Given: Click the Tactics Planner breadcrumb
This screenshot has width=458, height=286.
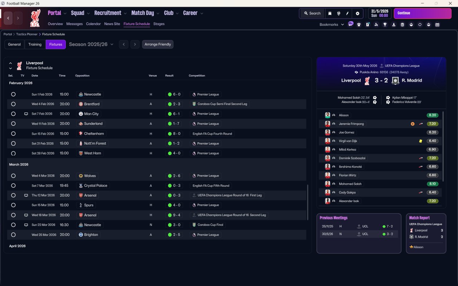Looking at the screenshot, I should tap(27, 34).
